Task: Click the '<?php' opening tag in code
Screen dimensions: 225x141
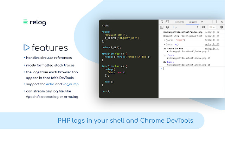Action: click(x=105, y=26)
